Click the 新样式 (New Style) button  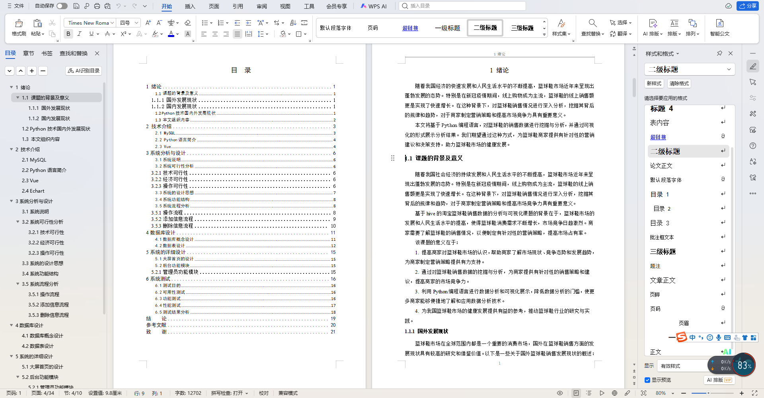tap(654, 84)
